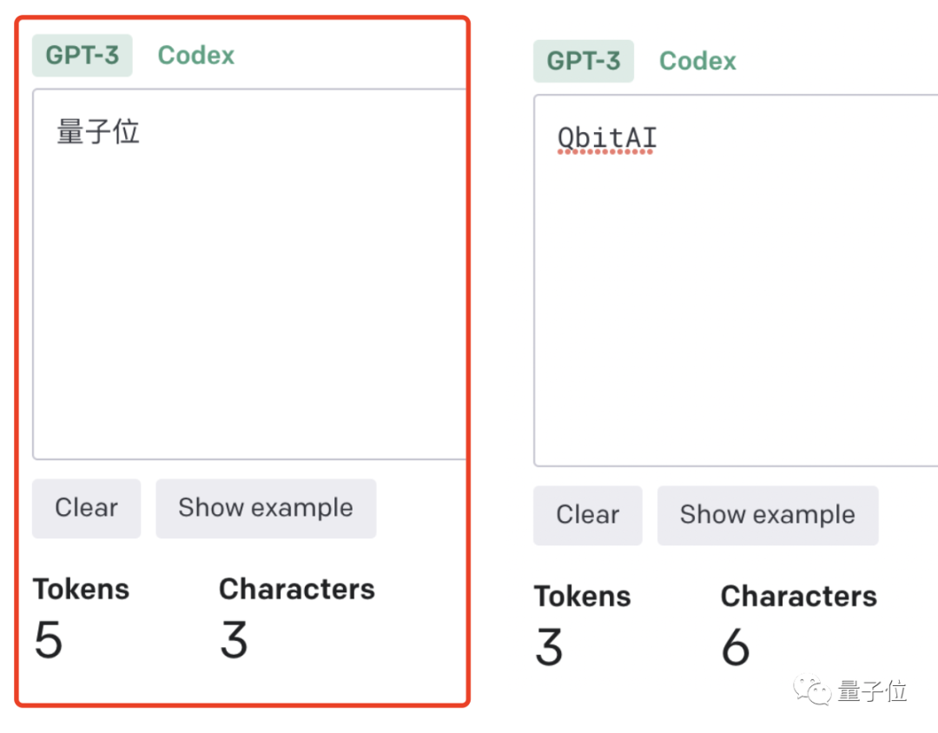Click the 量子位 watermark text

[x=872, y=692]
